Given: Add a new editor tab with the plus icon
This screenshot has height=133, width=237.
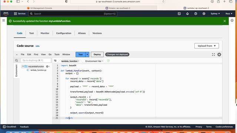Looking at the screenshot, I should coord(108,61).
